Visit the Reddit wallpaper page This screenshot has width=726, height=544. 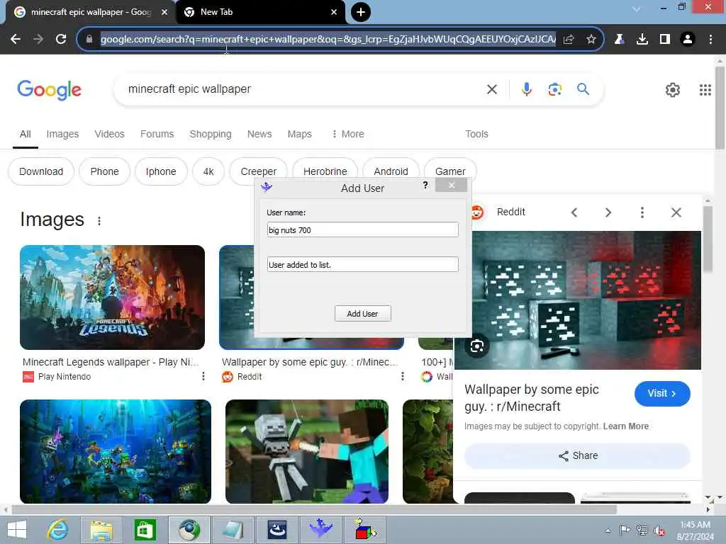point(662,394)
